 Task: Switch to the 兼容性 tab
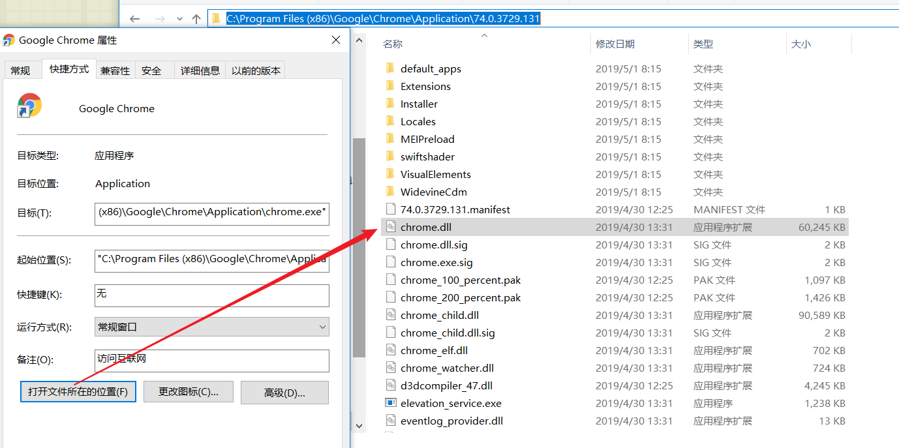pos(115,70)
